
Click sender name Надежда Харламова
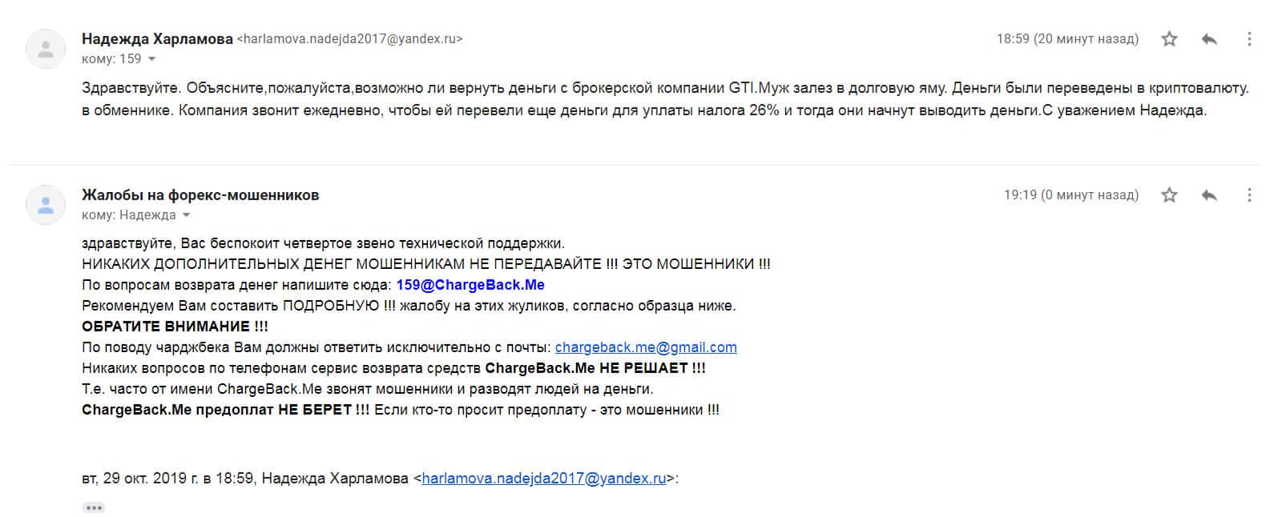pos(157,38)
